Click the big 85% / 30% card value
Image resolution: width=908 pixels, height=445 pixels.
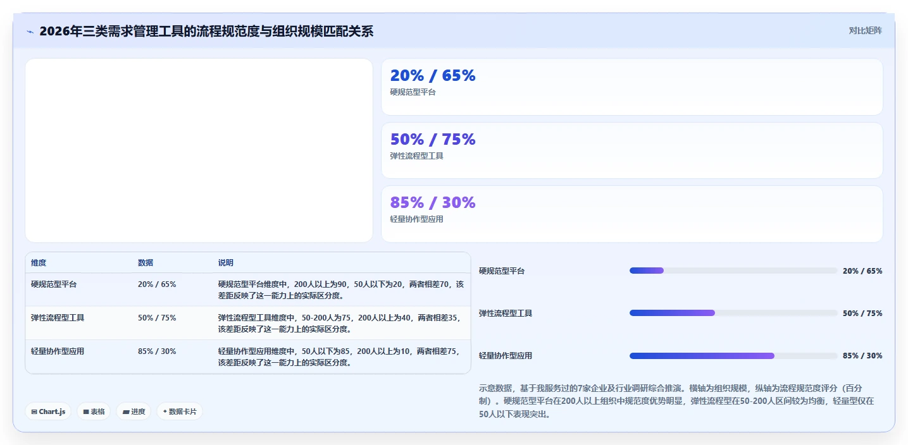coord(433,203)
